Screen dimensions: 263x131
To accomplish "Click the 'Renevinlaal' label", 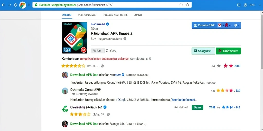I will 181,107.
